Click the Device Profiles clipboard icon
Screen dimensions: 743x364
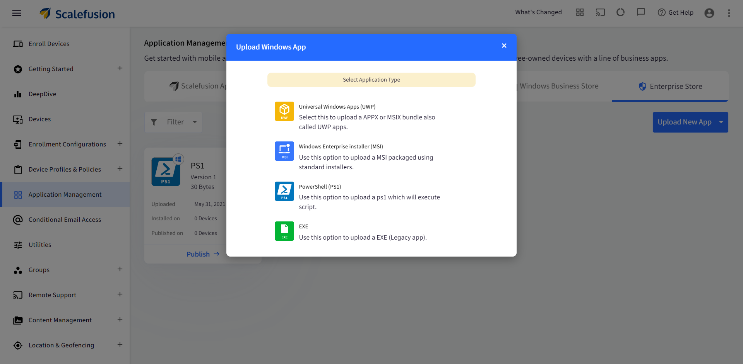[x=18, y=170]
